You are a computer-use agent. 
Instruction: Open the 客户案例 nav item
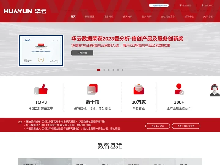click(x=146, y=16)
